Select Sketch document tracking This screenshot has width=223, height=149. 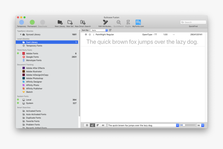[29, 92]
